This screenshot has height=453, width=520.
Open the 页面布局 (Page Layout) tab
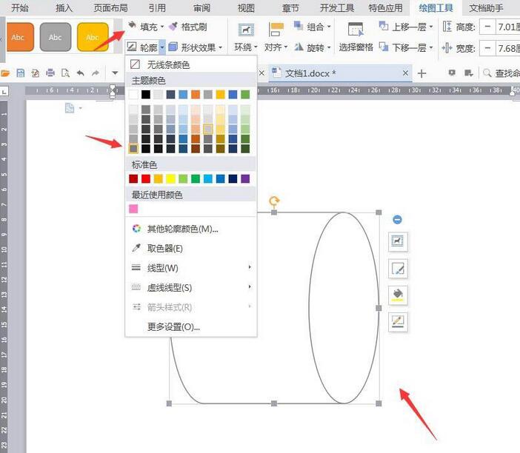pyautogui.click(x=111, y=7)
